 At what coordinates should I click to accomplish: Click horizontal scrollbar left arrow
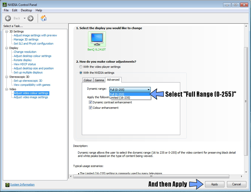71,176
